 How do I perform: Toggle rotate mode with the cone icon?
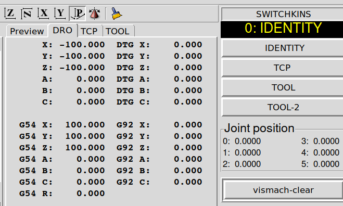[94, 14]
